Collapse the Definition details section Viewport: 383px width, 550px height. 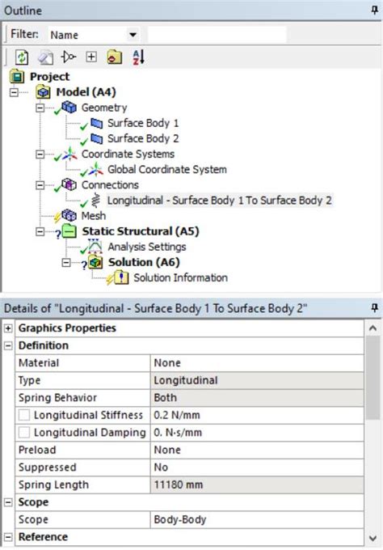pos(8,346)
